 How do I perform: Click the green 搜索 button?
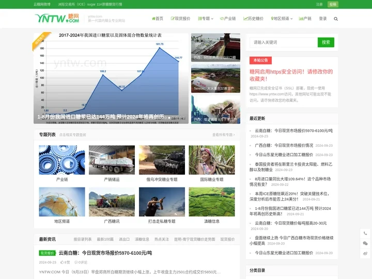pyautogui.click(x=326, y=42)
